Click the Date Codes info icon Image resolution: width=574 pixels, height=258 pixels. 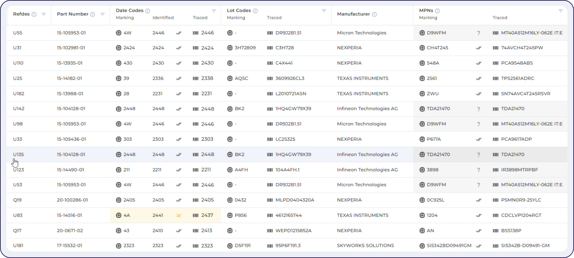pyautogui.click(x=148, y=11)
